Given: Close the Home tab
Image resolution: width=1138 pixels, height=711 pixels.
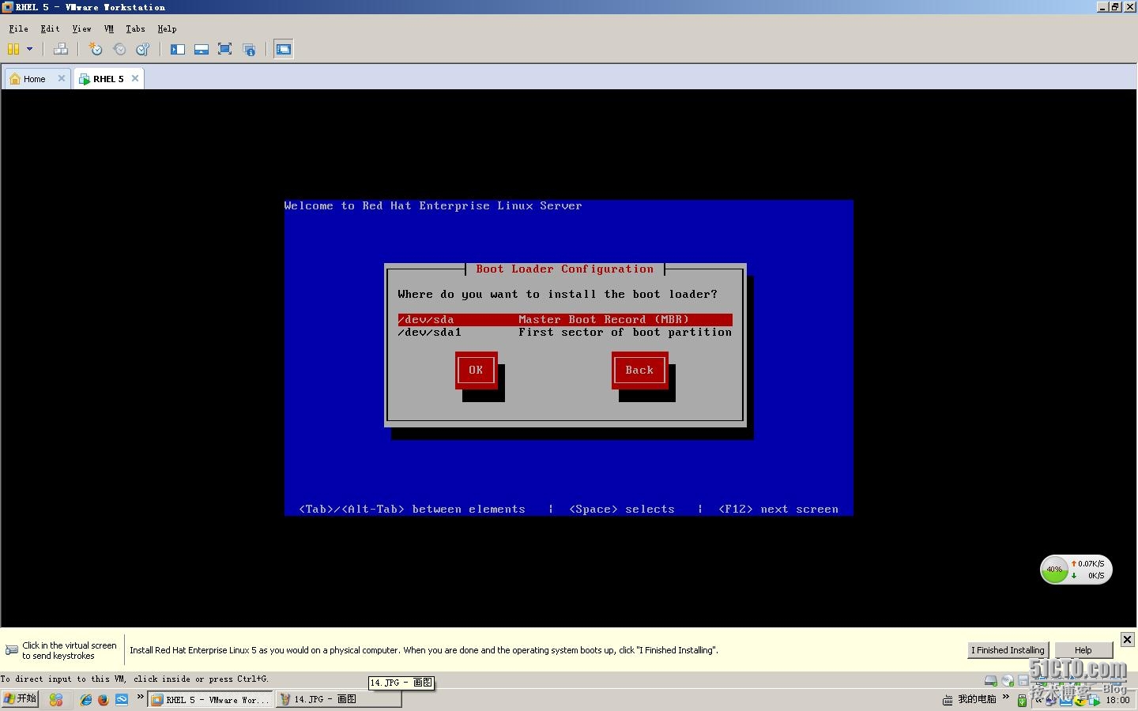Looking at the screenshot, I should pyautogui.click(x=62, y=78).
